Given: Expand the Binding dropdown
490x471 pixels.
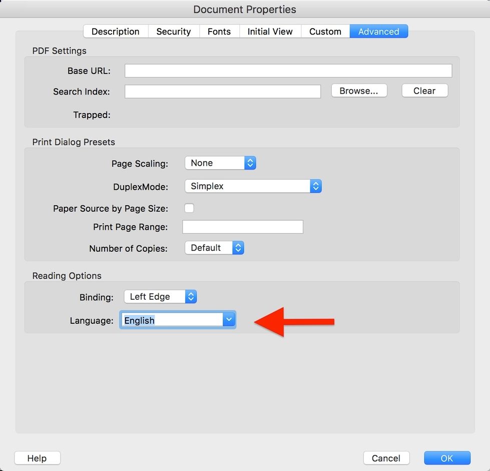Looking at the screenshot, I should (x=160, y=297).
